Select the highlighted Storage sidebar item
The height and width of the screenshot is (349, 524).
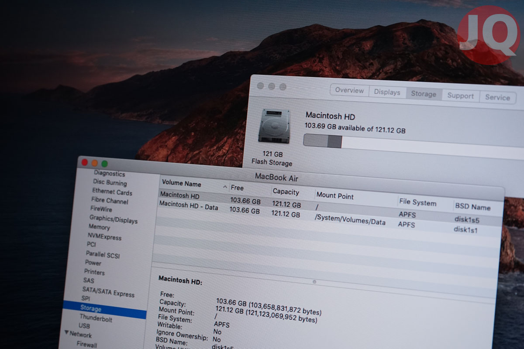pos(105,309)
